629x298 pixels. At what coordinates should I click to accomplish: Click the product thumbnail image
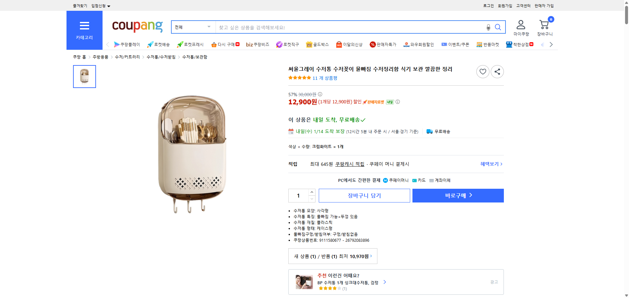84,77
